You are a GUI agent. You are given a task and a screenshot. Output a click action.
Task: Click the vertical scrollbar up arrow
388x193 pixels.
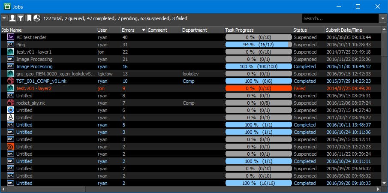(x=384, y=30)
